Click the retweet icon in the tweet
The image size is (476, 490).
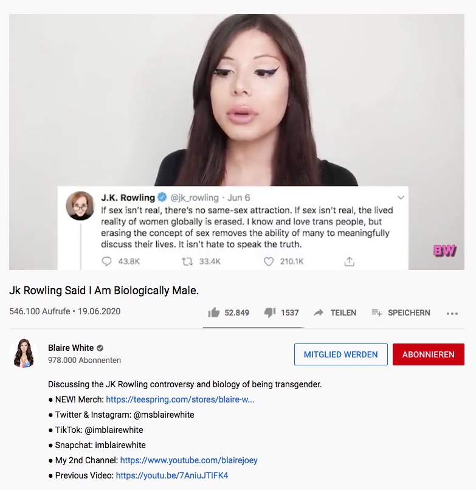[187, 261]
